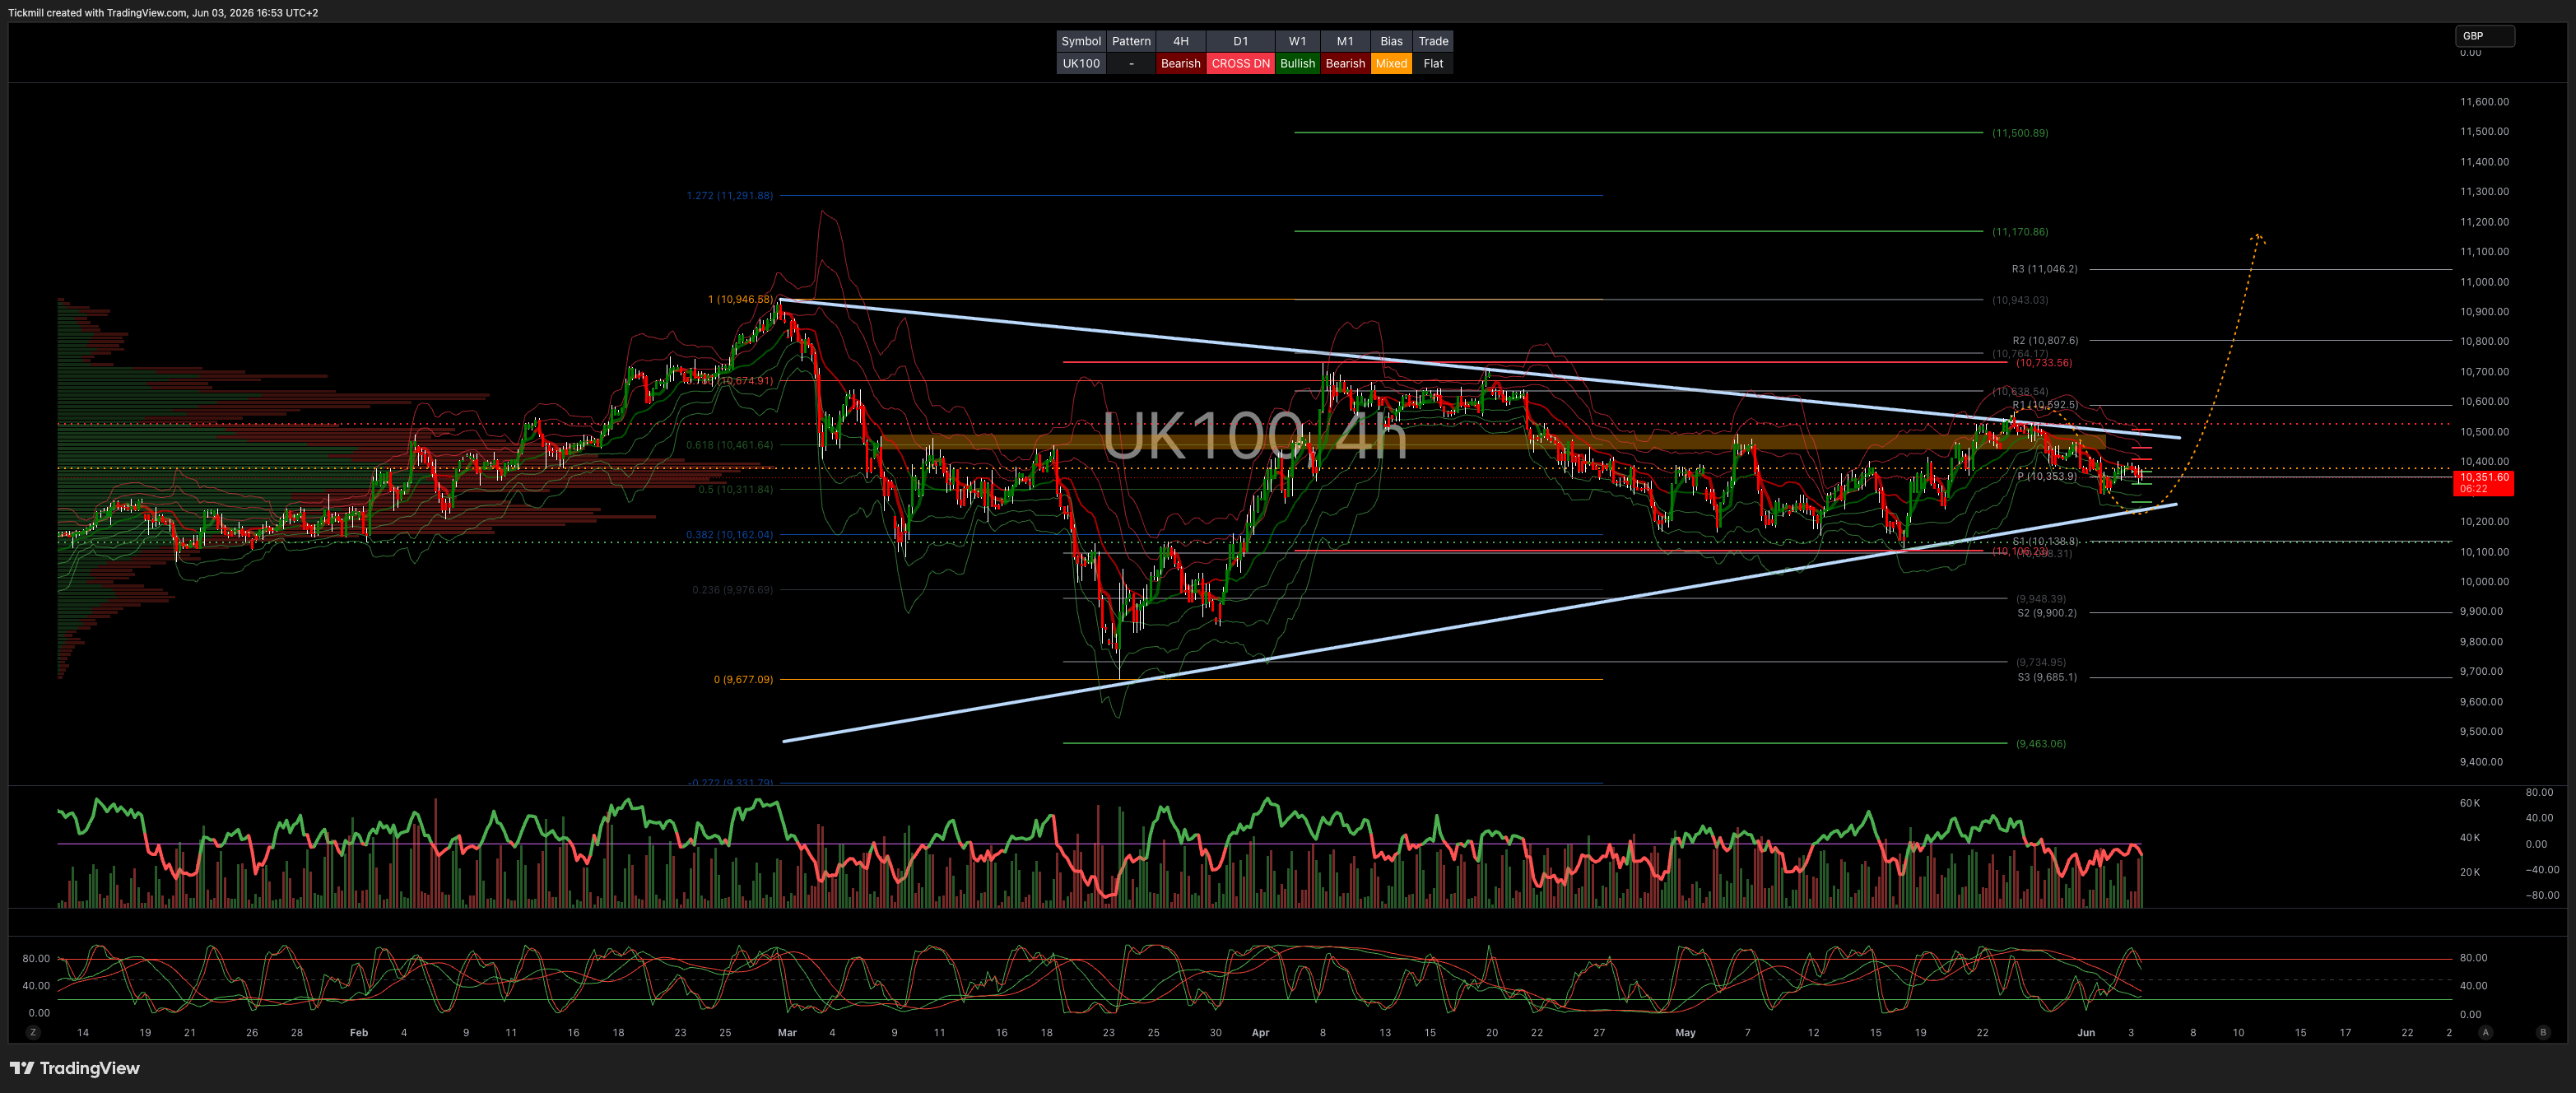
Task: Click the 11,600.00 price scale label
Action: 2484,102
